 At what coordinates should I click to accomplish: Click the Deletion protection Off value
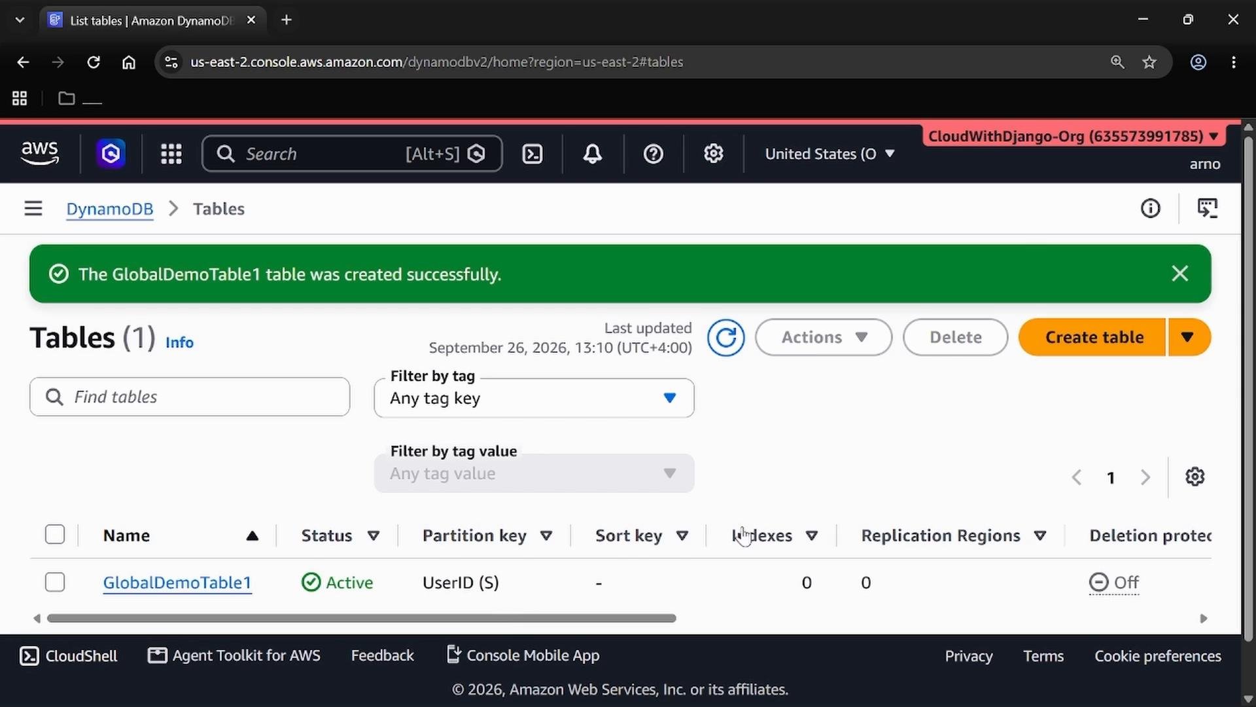[x=1114, y=583]
